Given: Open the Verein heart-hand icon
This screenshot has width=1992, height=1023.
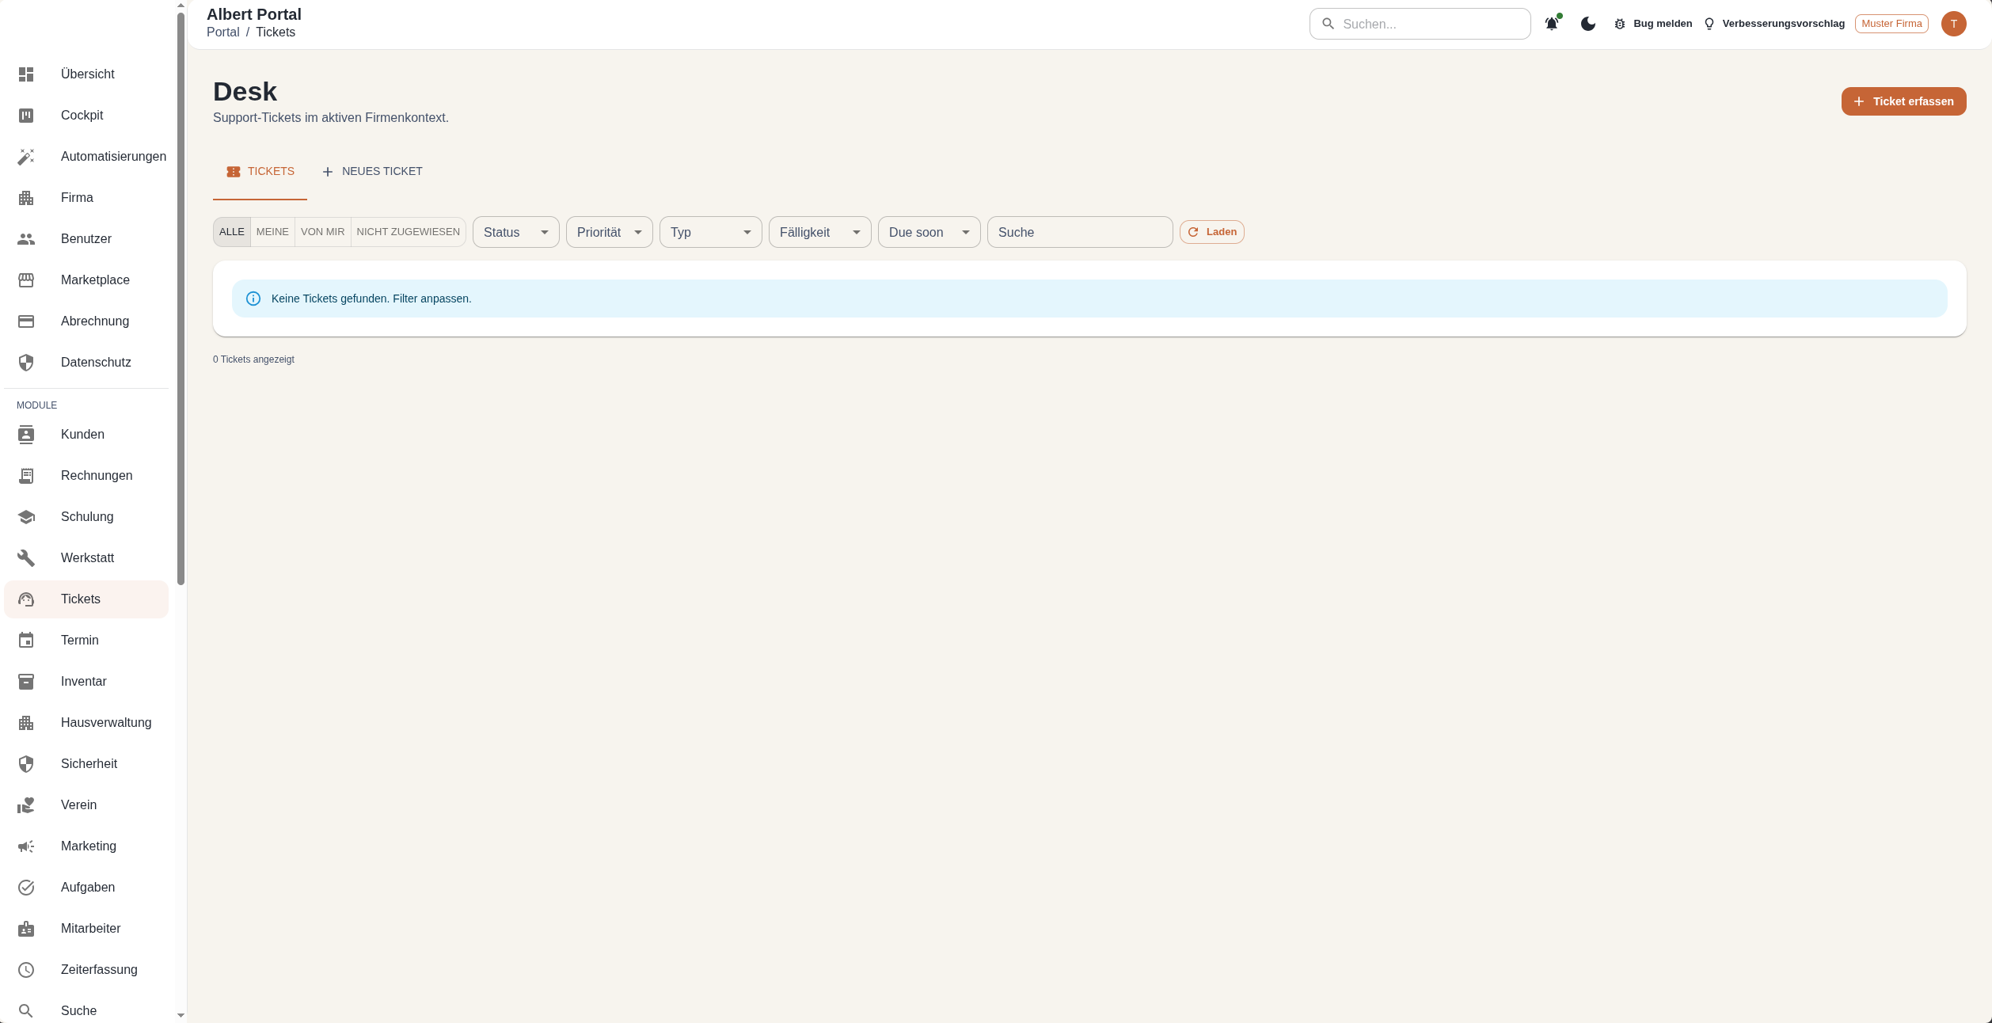Looking at the screenshot, I should (x=26, y=805).
